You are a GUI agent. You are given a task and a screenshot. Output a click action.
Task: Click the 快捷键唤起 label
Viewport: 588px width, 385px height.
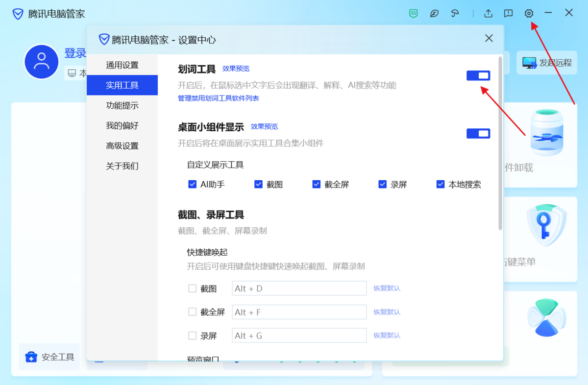[207, 252]
